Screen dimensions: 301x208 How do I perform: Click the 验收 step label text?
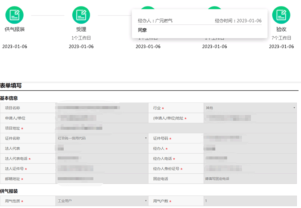pyautogui.click(x=281, y=29)
